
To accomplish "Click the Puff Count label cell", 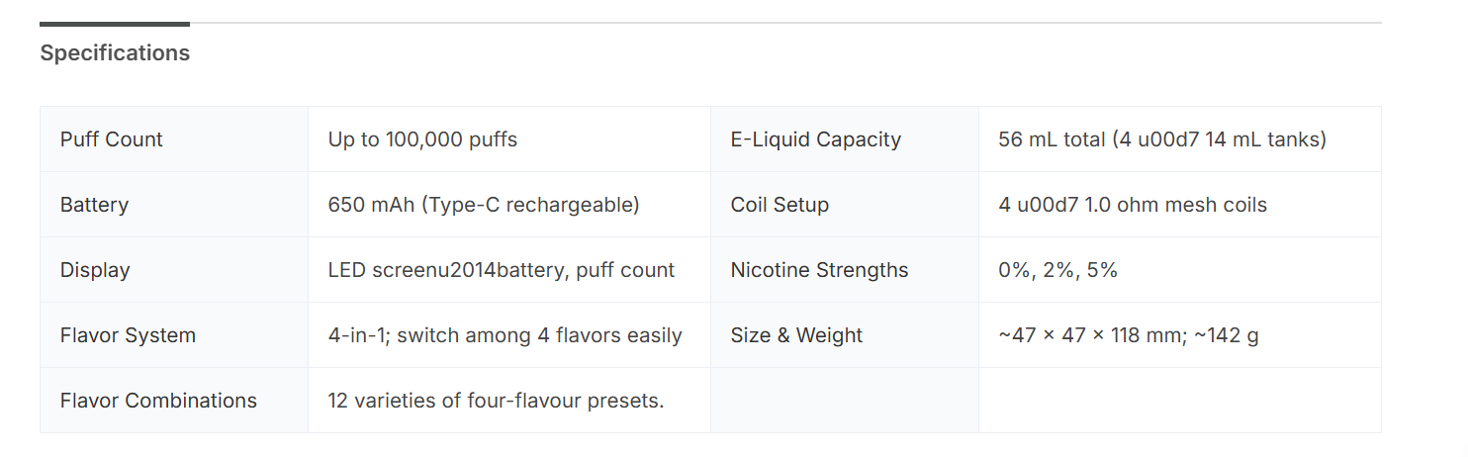I will (112, 139).
